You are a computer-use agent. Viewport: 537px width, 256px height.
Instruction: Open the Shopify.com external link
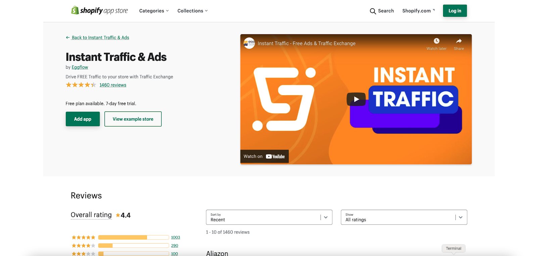[419, 11]
